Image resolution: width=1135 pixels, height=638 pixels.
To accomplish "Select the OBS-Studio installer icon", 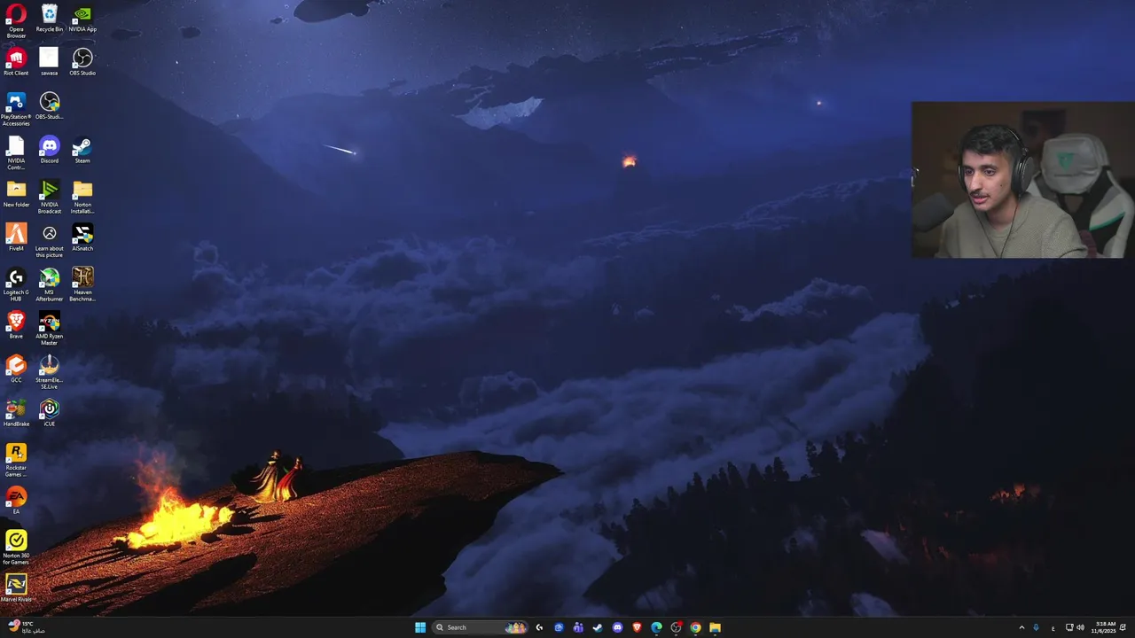I will (49, 106).
